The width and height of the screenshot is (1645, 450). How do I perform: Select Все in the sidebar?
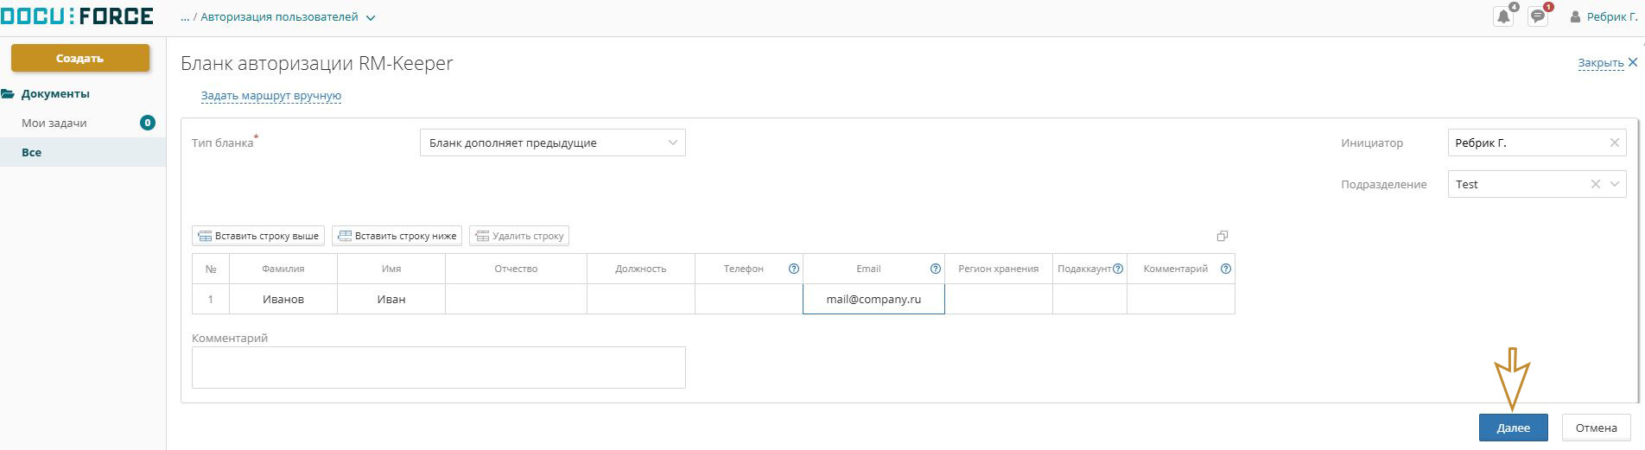tap(83, 152)
